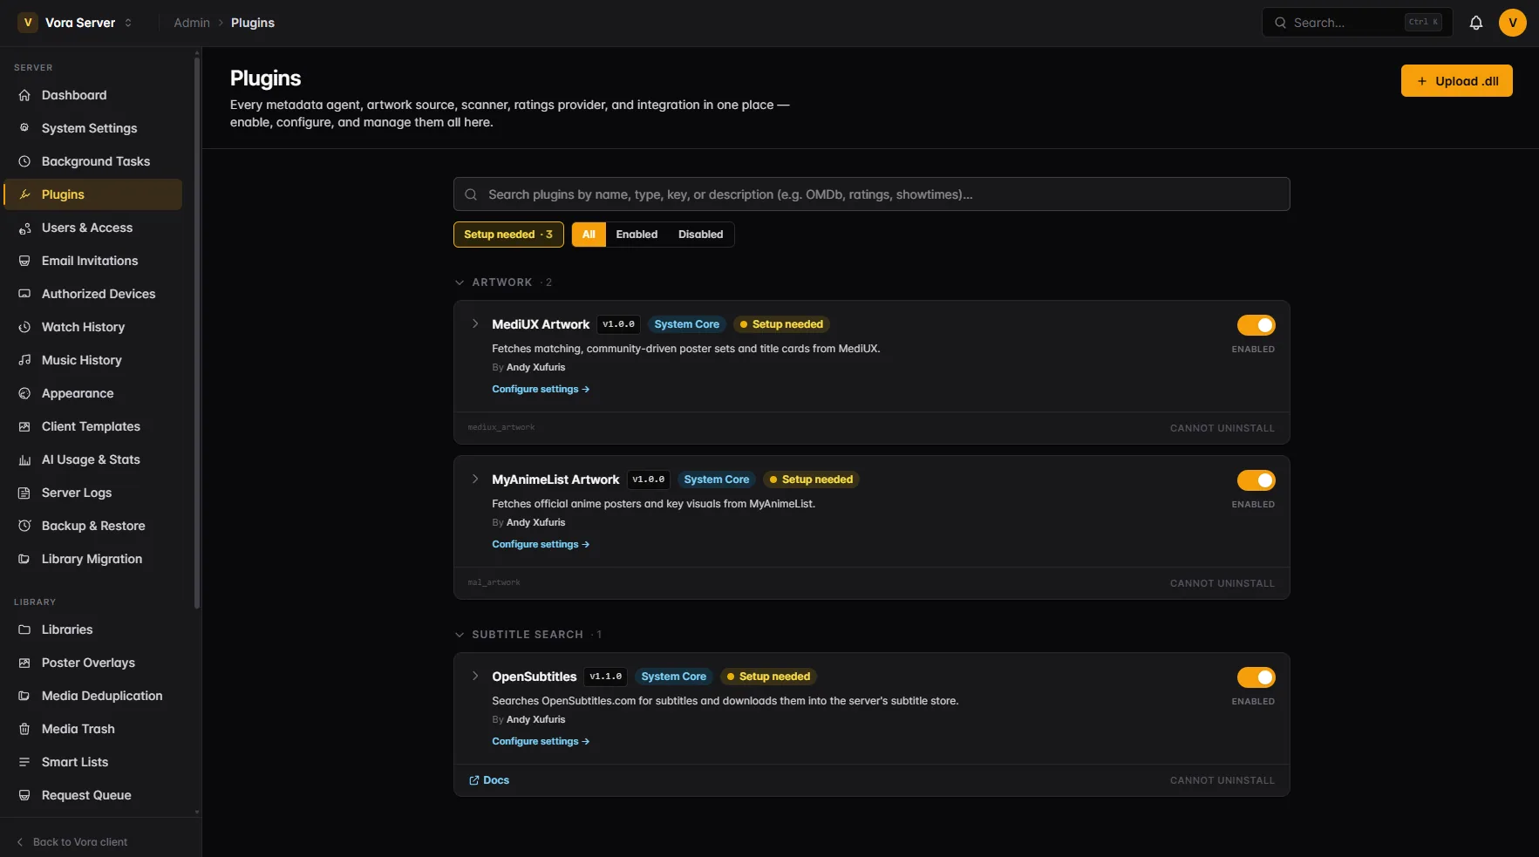Disable the MediUX Artwork plugin toggle
This screenshot has height=857, width=1539.
1256,325
